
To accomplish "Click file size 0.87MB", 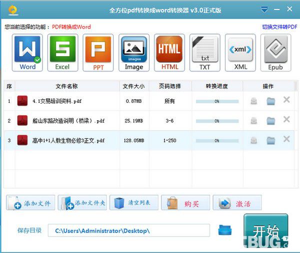I will pos(134,101).
